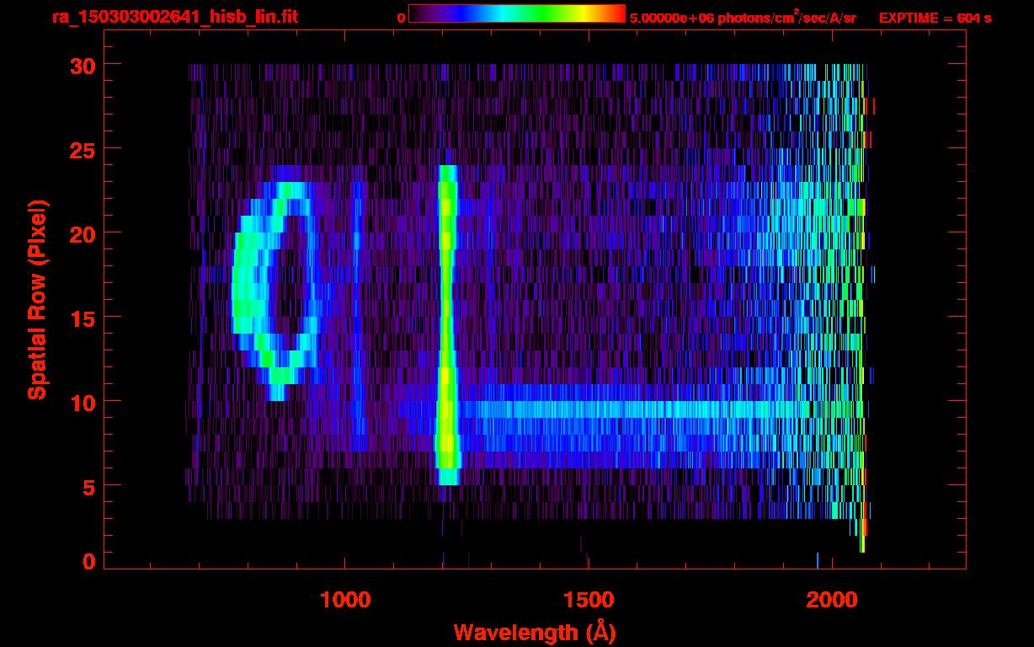Click the bright vertical line near 1216 Å

coord(448,324)
